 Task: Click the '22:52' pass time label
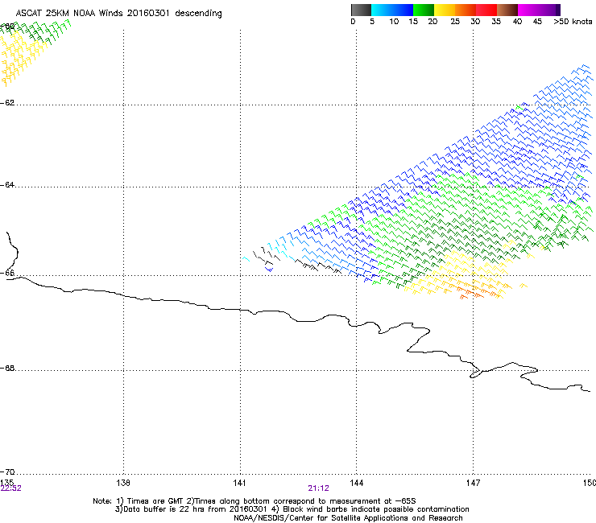pos(11,488)
